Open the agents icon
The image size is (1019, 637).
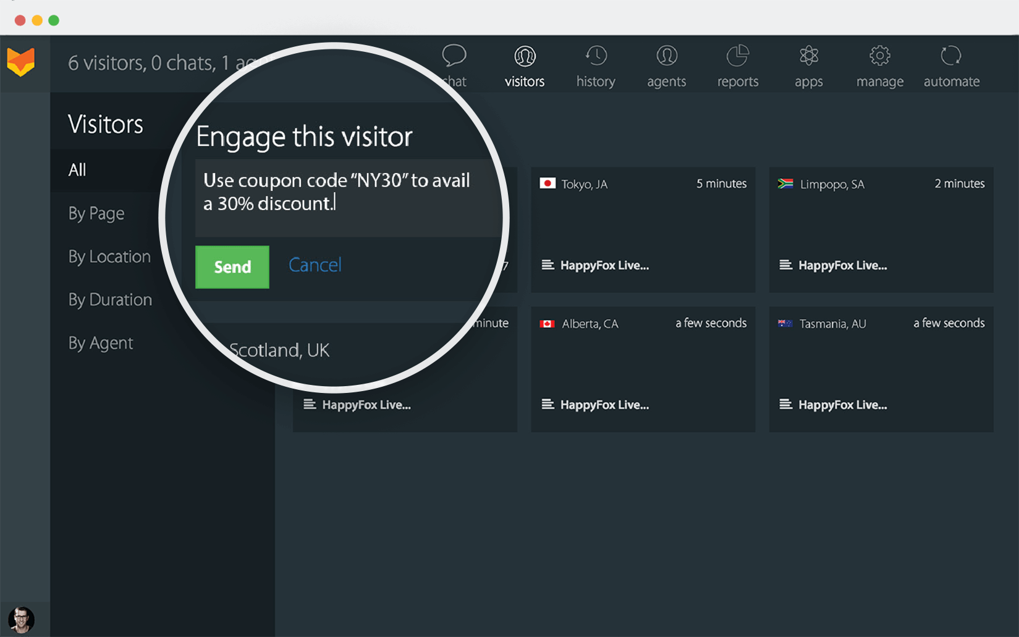[667, 56]
